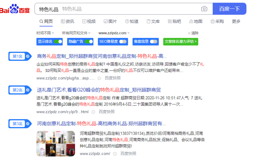Expand the 所有网页和文件 filter

[76, 33]
